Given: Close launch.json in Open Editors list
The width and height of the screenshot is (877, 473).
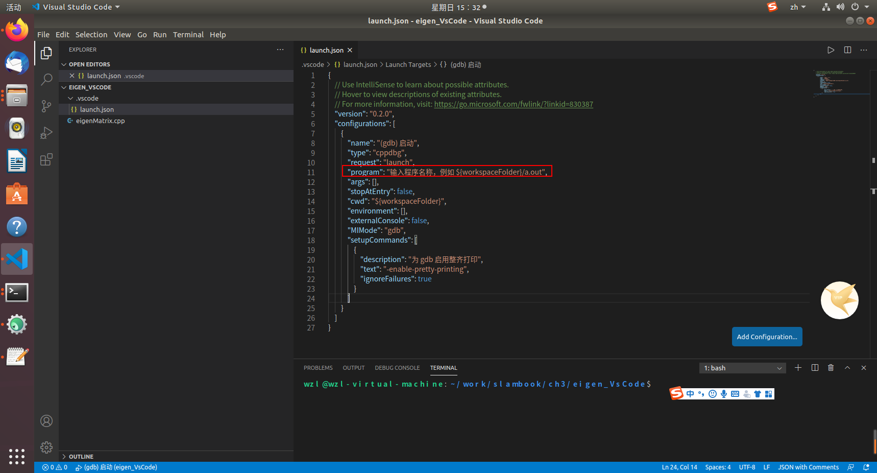Looking at the screenshot, I should (72, 76).
